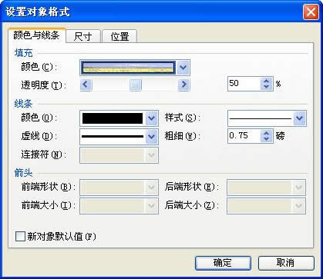This screenshot has height=279, width=323.
Task: Decrease 粗细 weight with down spinner
Action: click(x=267, y=139)
